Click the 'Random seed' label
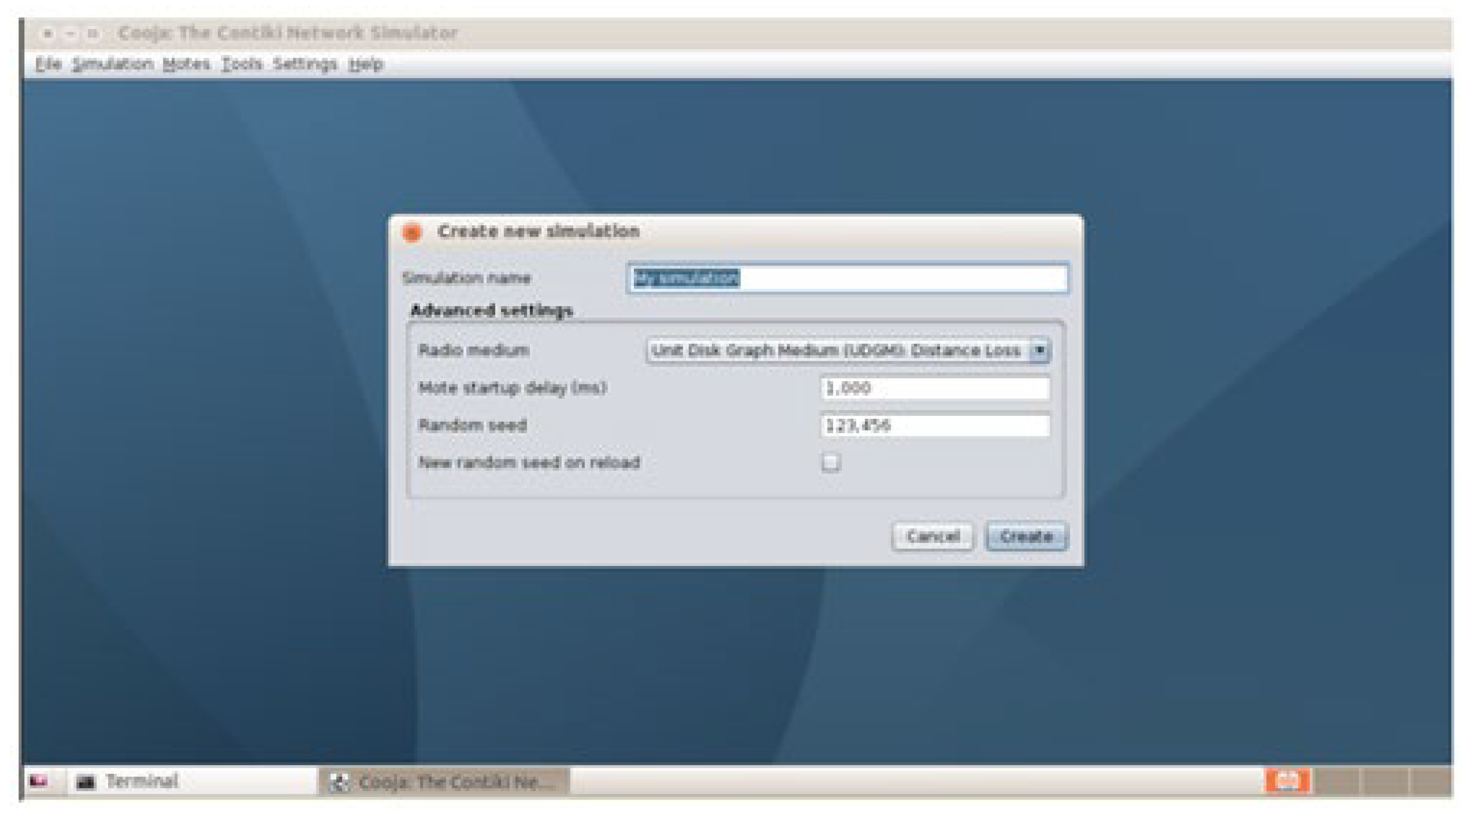 click(x=473, y=425)
